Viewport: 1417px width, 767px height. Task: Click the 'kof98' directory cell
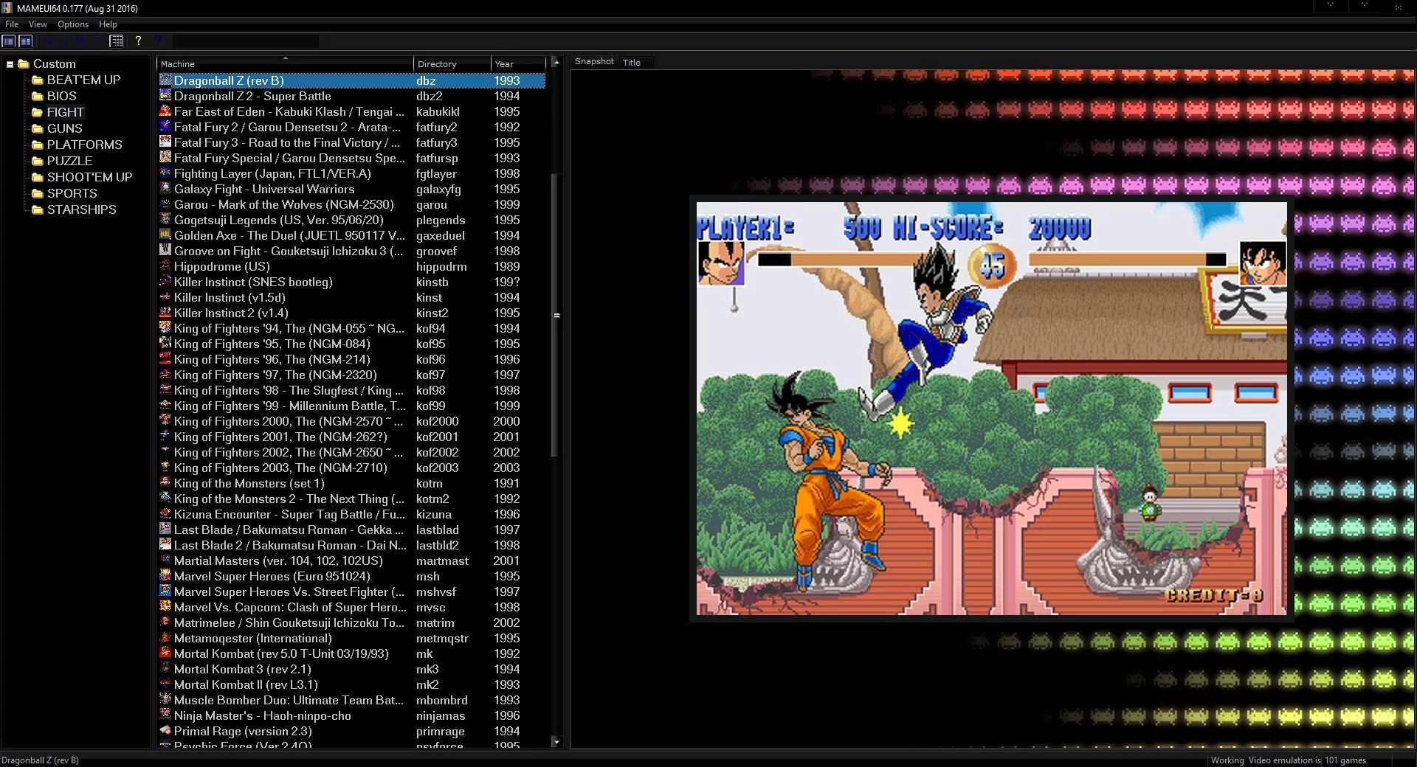coord(430,390)
